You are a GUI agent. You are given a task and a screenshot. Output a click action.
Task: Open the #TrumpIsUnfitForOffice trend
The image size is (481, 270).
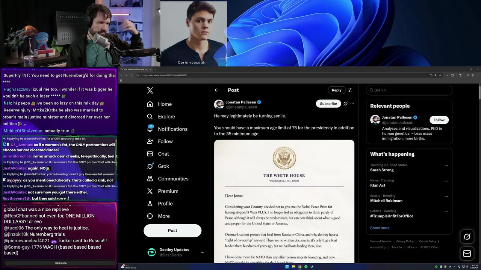[392, 216]
